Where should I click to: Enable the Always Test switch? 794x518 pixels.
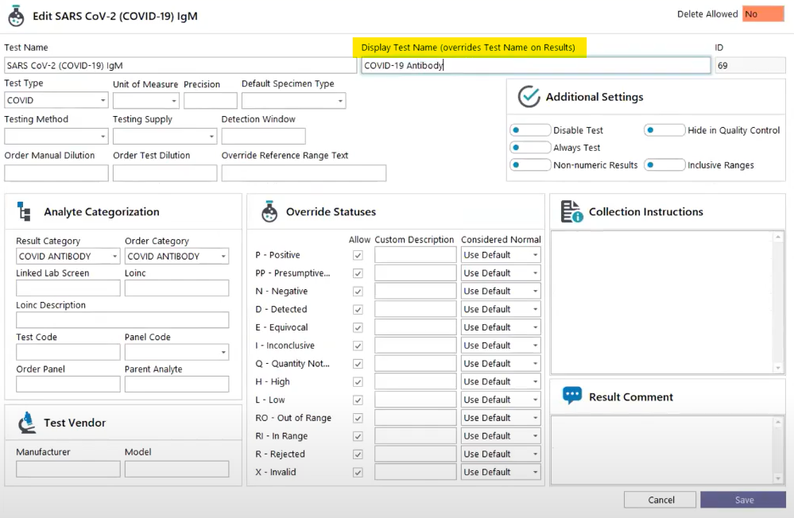[530, 148]
